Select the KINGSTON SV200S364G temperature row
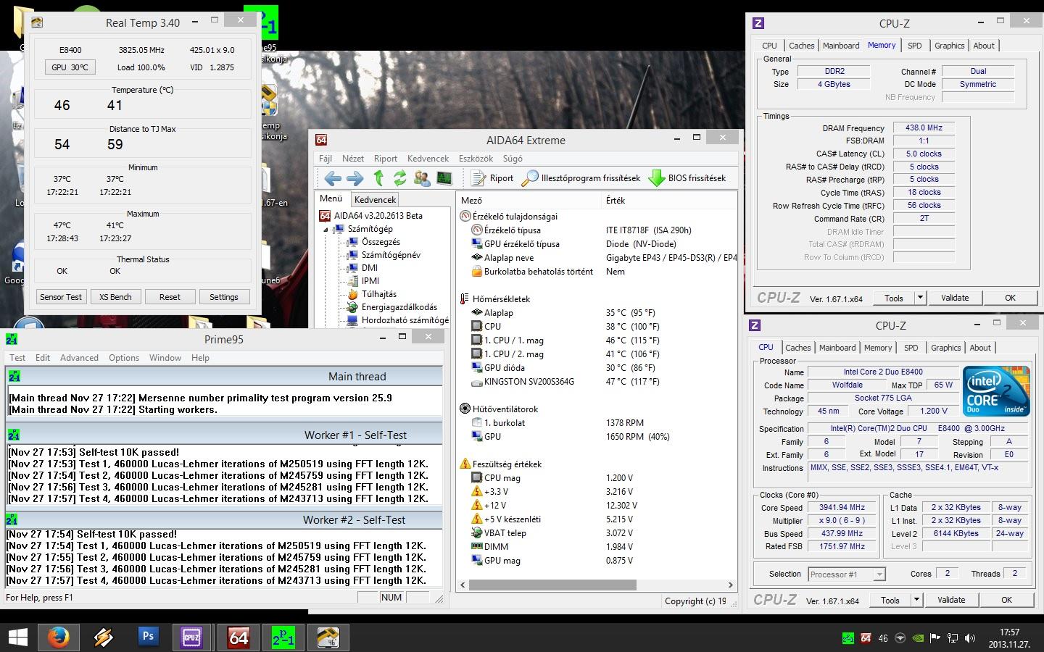1044x652 pixels. point(597,382)
